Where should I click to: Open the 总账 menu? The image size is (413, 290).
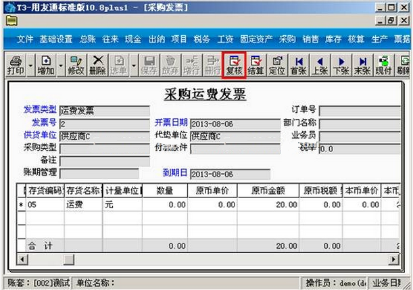coord(87,39)
